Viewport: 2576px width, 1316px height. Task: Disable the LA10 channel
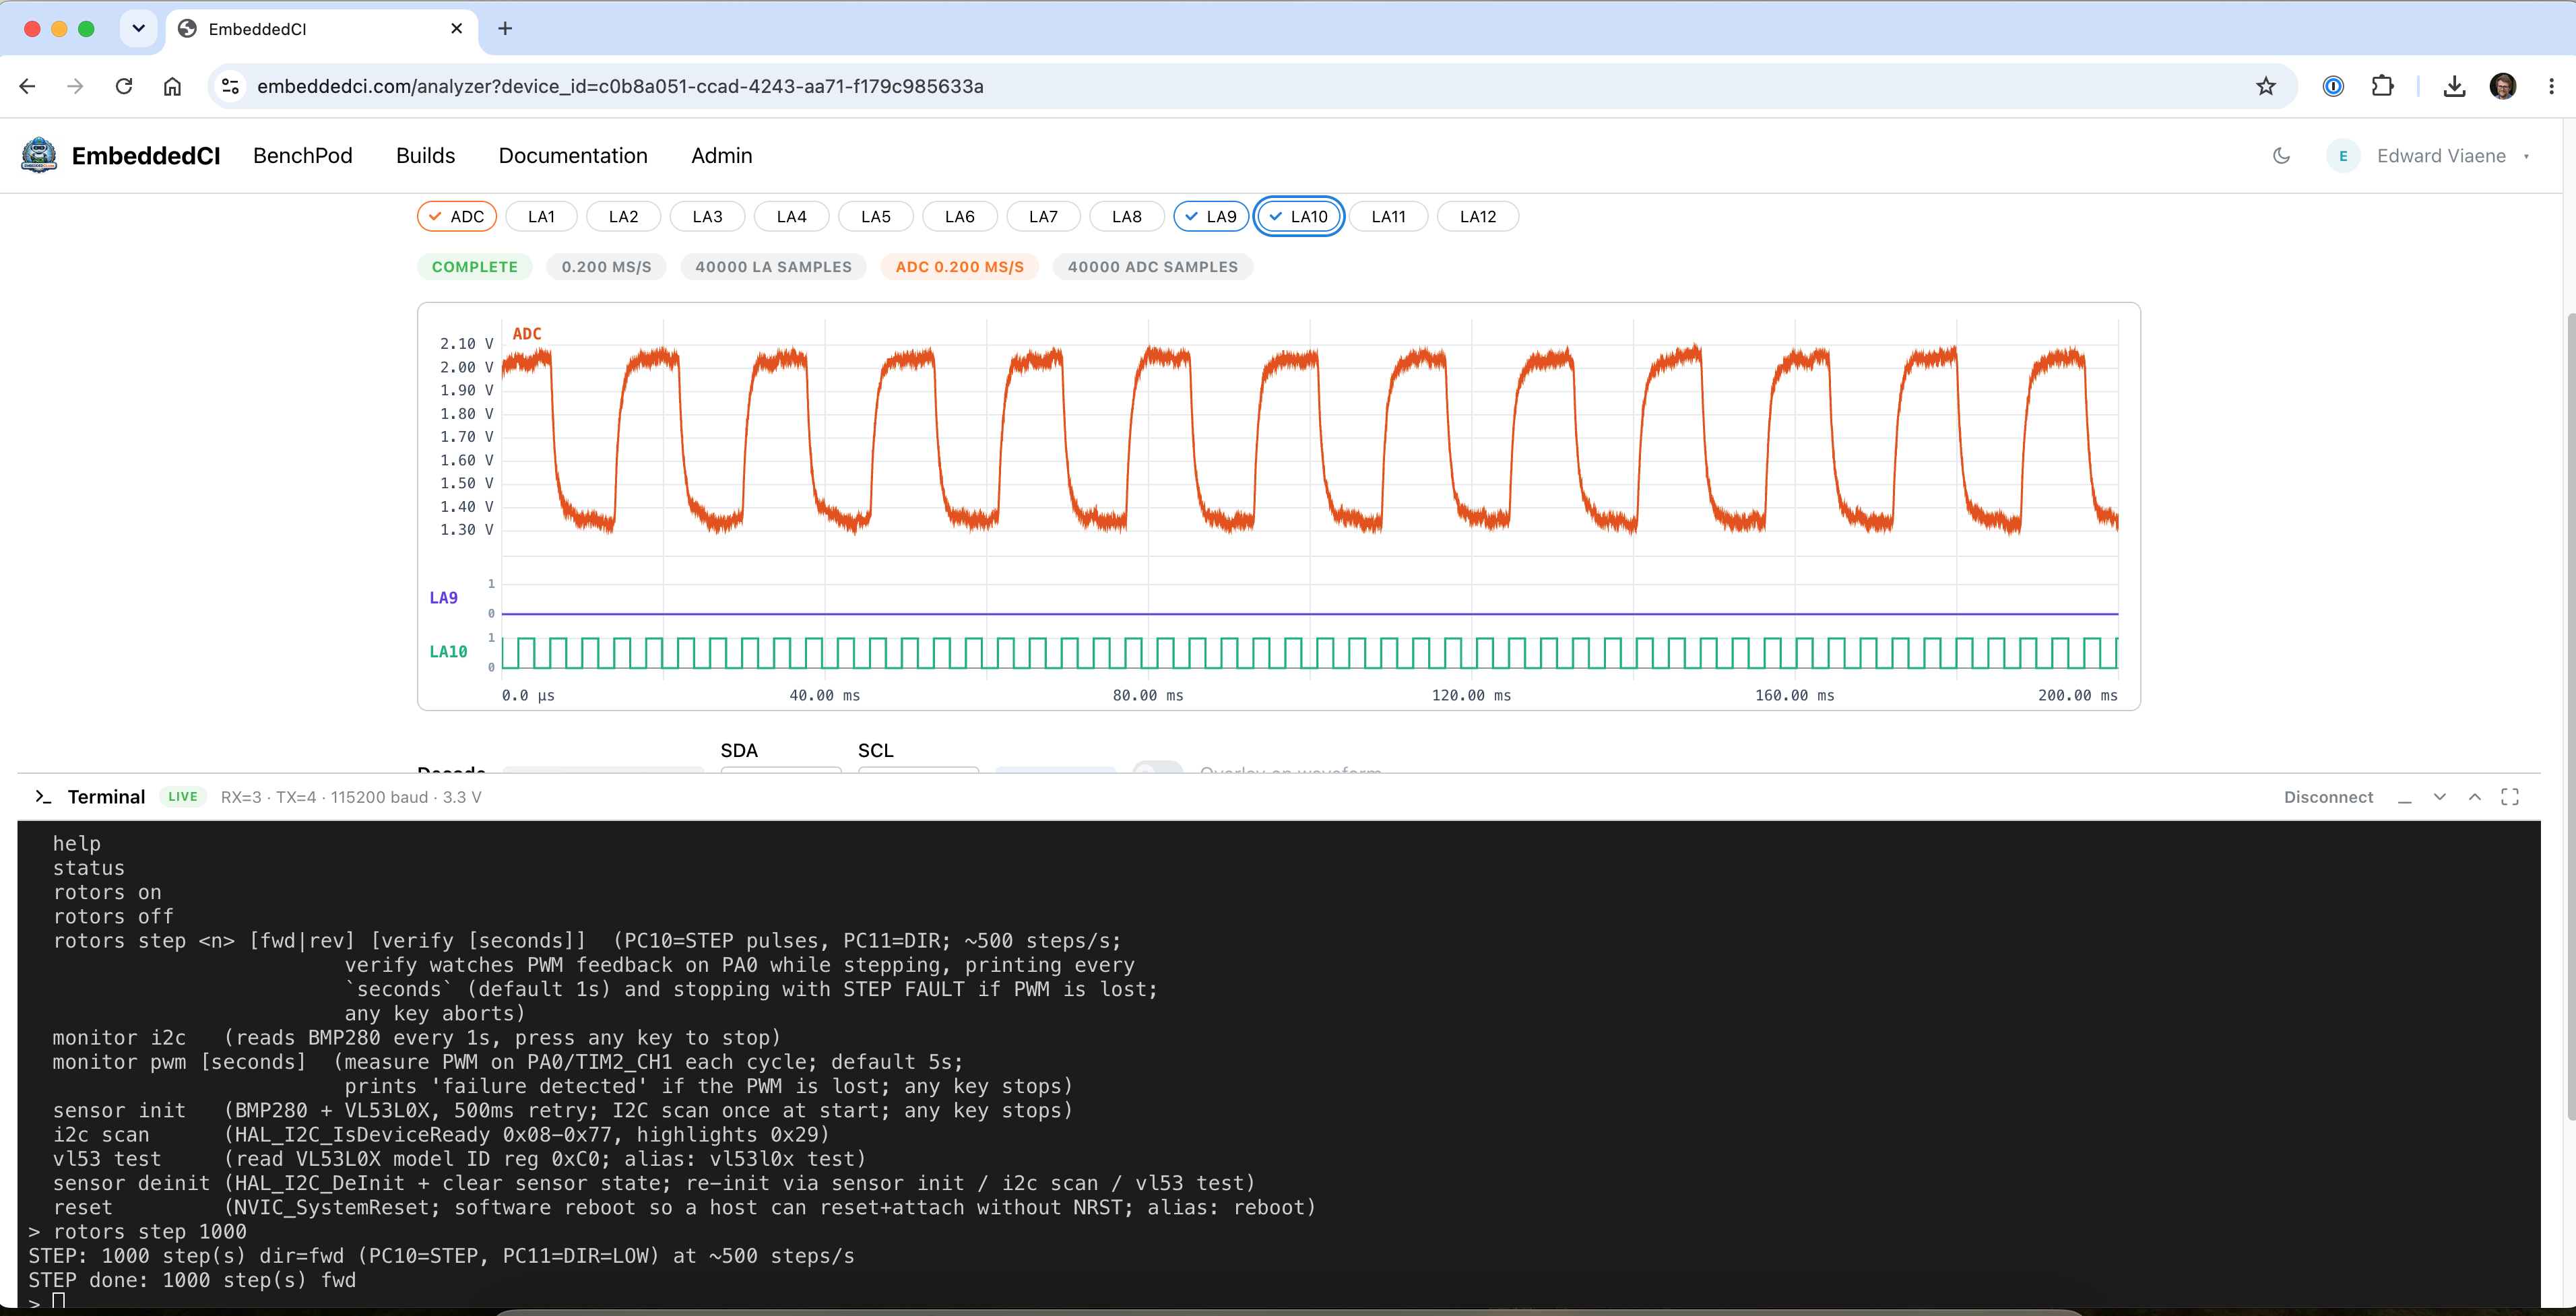pos(1298,217)
